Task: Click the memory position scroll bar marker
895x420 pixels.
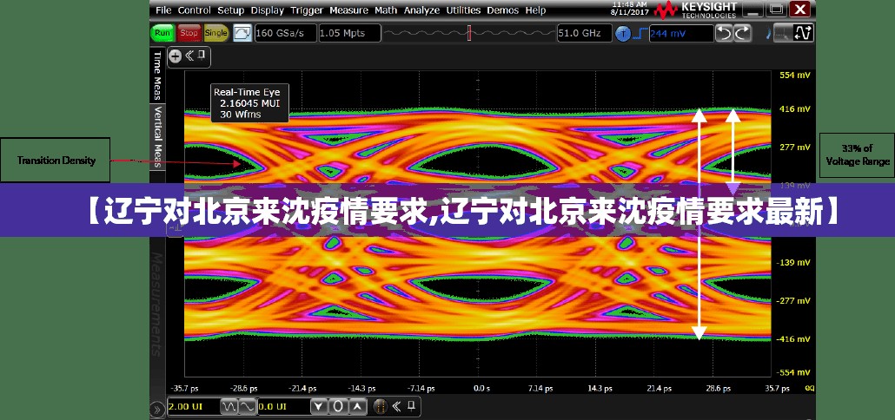Action: [x=469, y=33]
